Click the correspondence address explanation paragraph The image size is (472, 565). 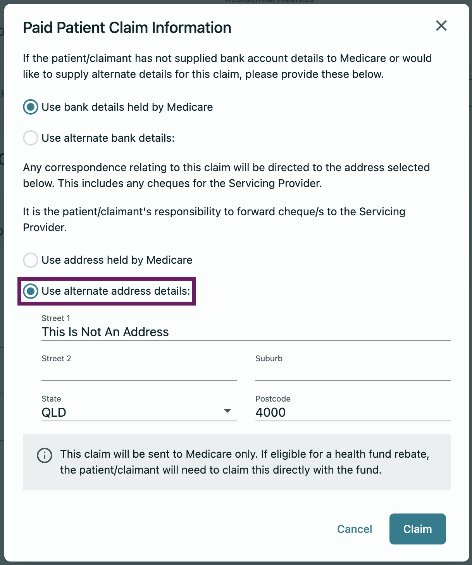point(226,175)
